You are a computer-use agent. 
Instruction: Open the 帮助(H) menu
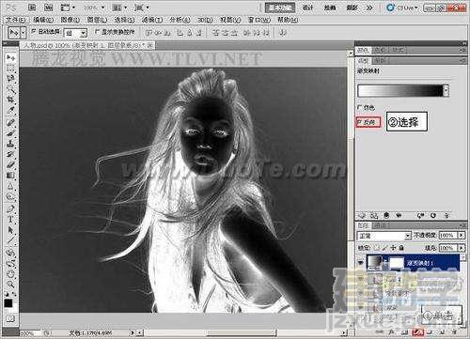point(288,20)
